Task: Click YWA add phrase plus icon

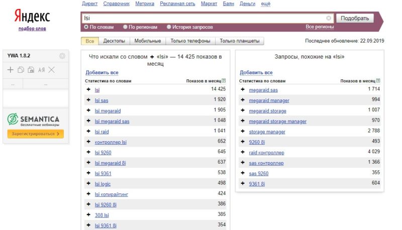Action: click(10, 70)
